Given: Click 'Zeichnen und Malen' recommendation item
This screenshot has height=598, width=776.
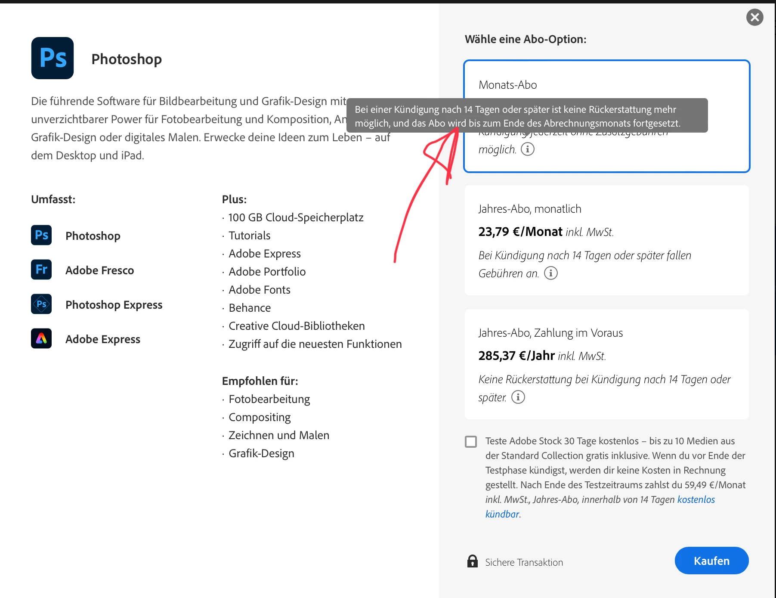Looking at the screenshot, I should 279,435.
